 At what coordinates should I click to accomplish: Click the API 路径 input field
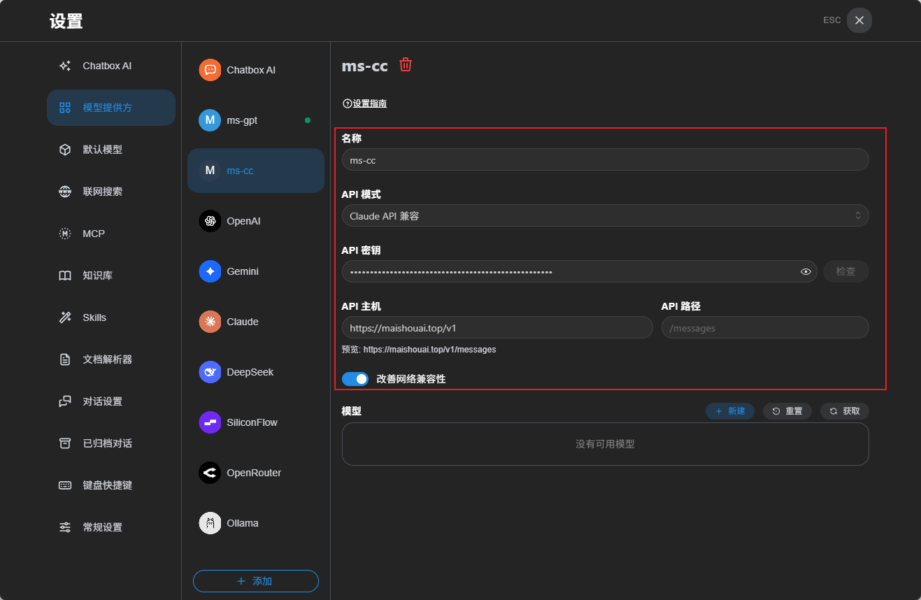(x=765, y=327)
